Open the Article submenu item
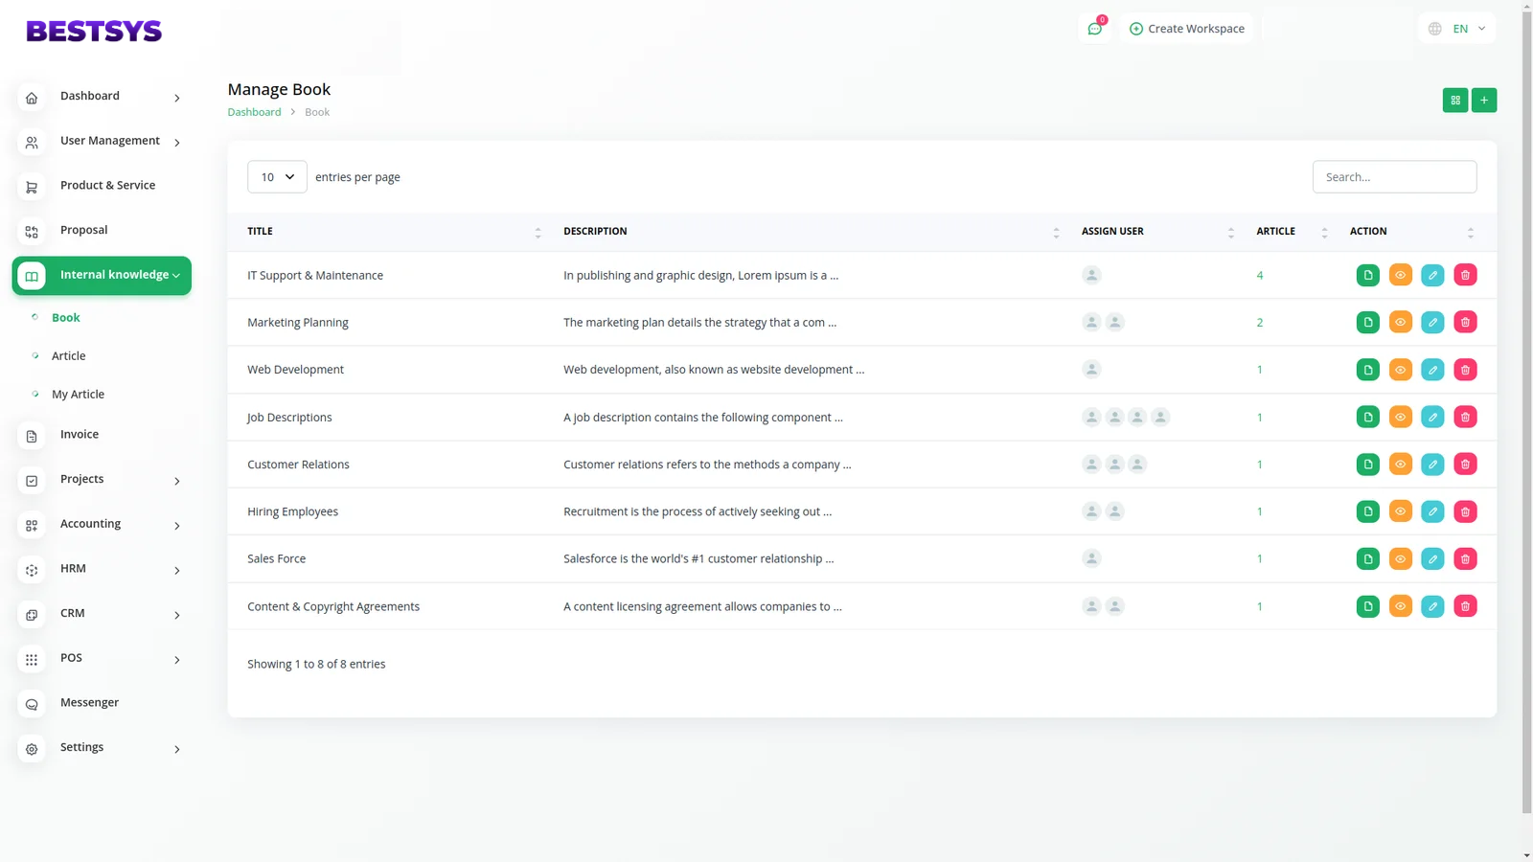Screen dimensions: 1533x862 tap(68, 356)
